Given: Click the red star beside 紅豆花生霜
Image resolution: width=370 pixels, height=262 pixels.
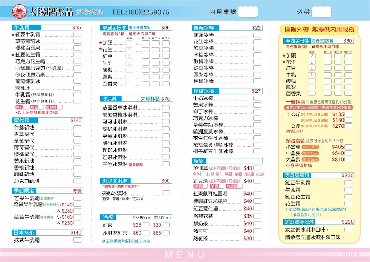Looking at the screenshot, I should tap(13, 55).
